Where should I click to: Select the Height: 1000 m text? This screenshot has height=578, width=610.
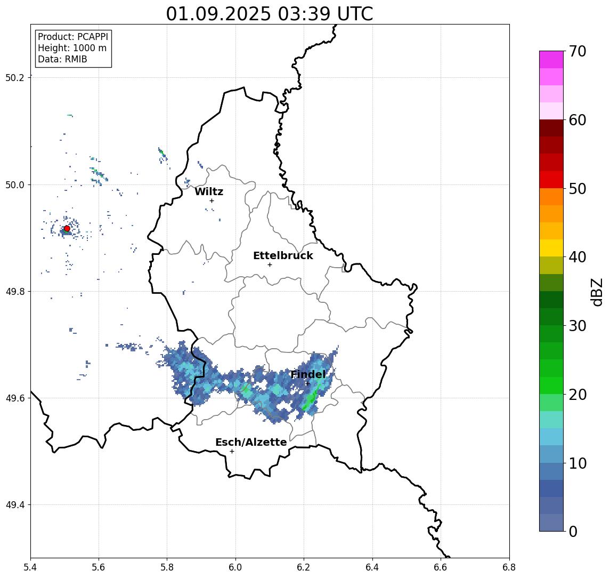coord(72,48)
